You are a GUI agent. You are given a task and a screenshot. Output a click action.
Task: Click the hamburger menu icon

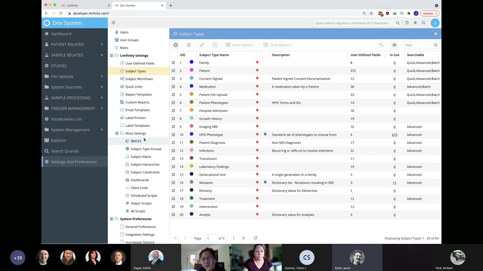(113, 23)
